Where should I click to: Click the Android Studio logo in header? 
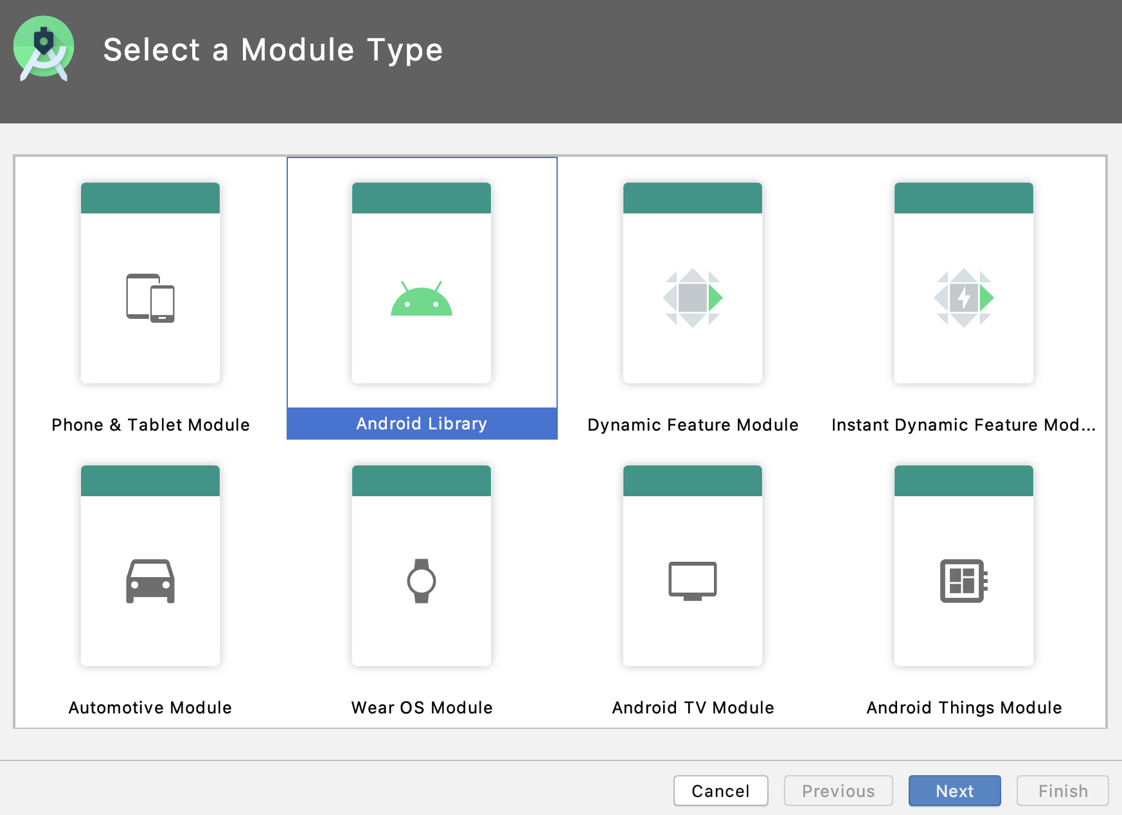pyautogui.click(x=44, y=49)
